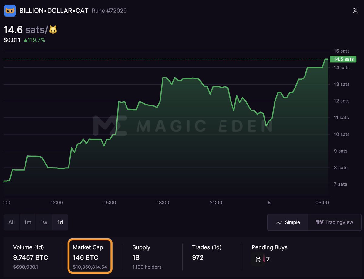
Task: Click the 12:00 time axis label
Action: tap(57, 202)
